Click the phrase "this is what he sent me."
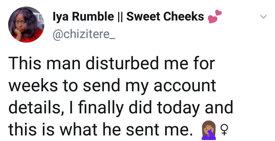Screen dimensions: 275x141 (x=99, y=129)
